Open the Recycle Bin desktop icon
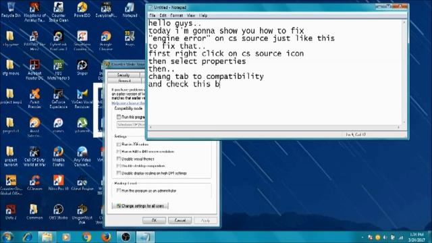The image size is (432, 243). pyautogui.click(x=11, y=9)
